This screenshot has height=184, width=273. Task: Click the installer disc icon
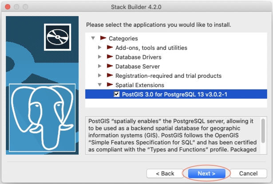point(57,37)
